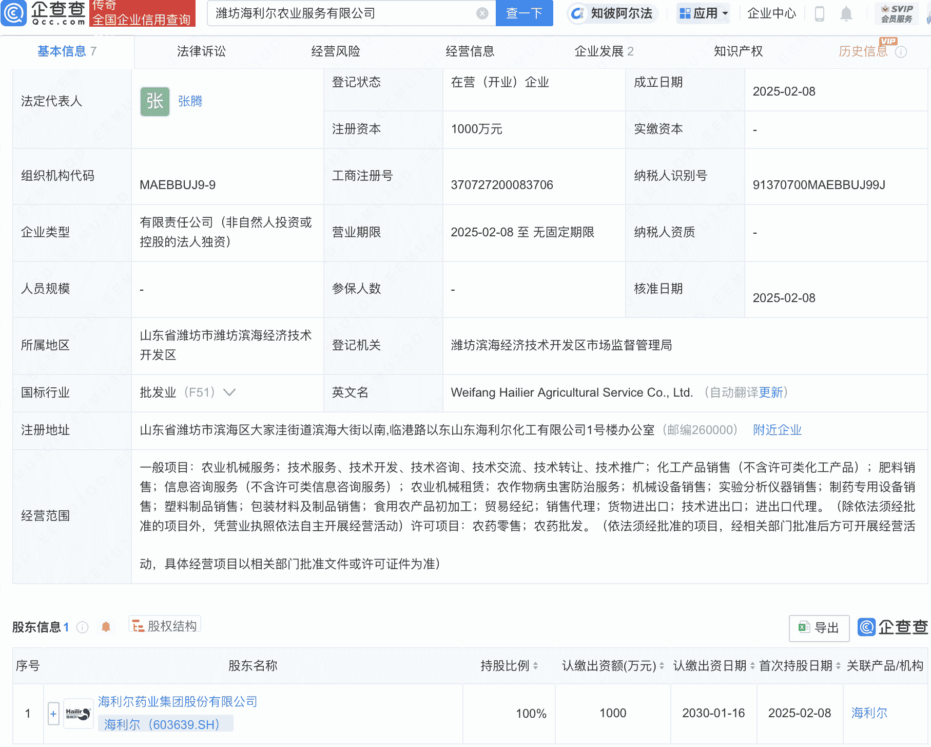Image resolution: width=931 pixels, height=747 pixels.
Task: Expand the plus icon on shareholder row
Action: pyautogui.click(x=53, y=714)
